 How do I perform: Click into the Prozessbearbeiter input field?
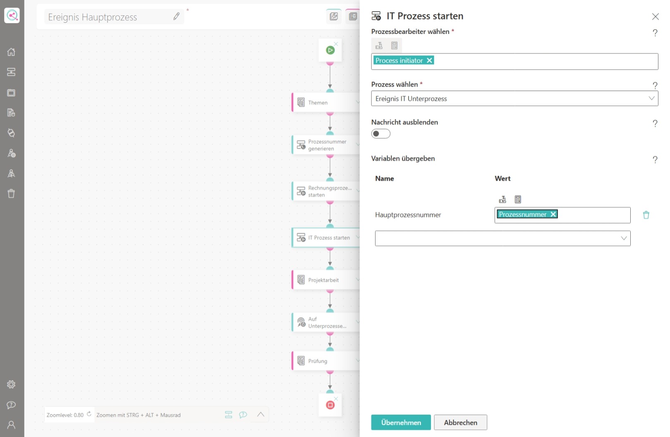coord(514,61)
